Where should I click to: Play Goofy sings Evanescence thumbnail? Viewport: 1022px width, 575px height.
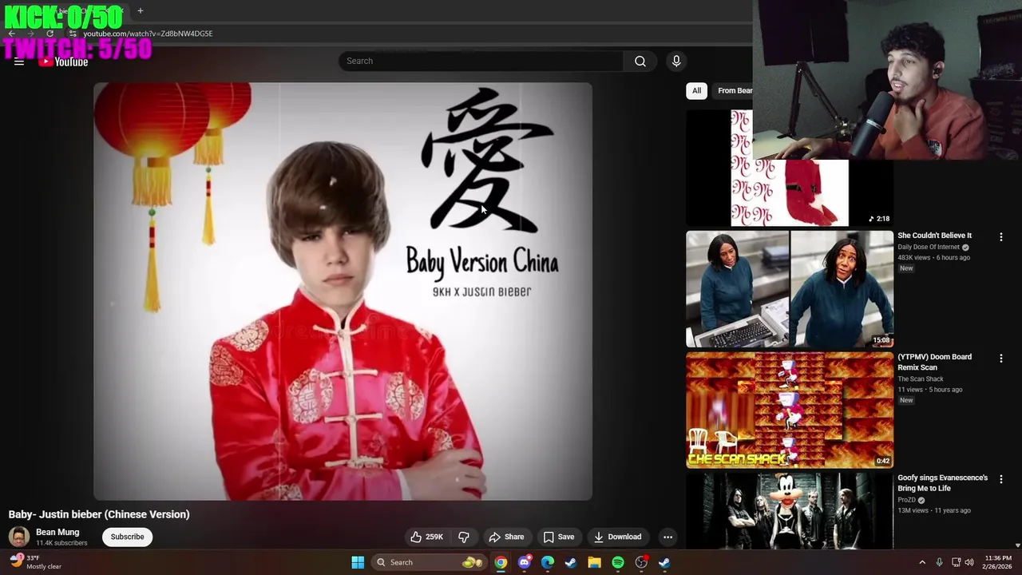pos(790,510)
